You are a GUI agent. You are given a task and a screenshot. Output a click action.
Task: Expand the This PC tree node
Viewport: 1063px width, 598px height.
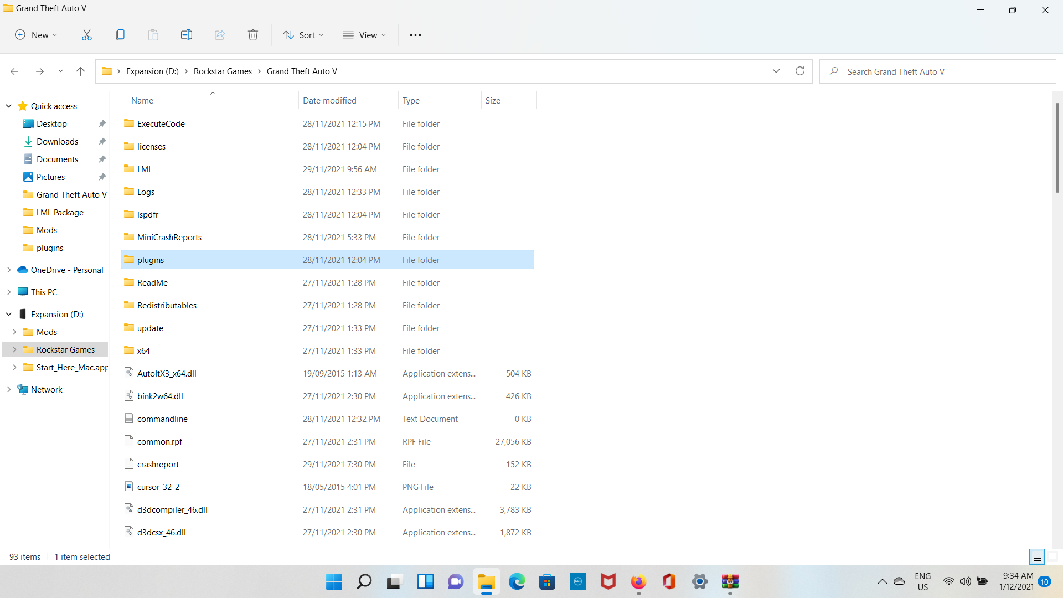point(9,292)
